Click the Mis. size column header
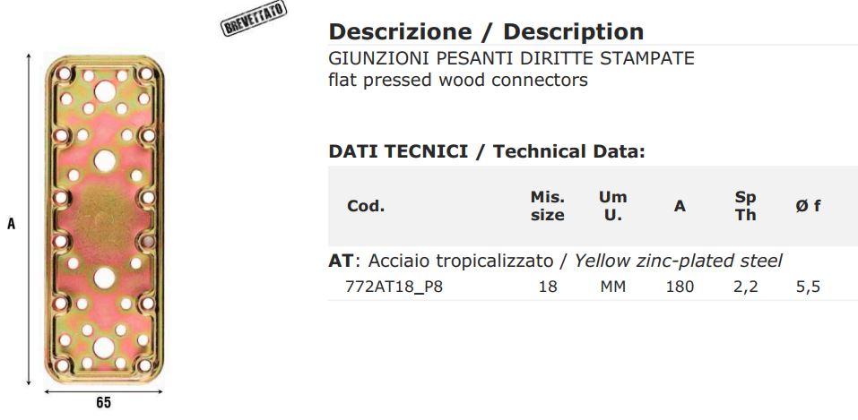The height and width of the screenshot is (420, 858). [548, 206]
